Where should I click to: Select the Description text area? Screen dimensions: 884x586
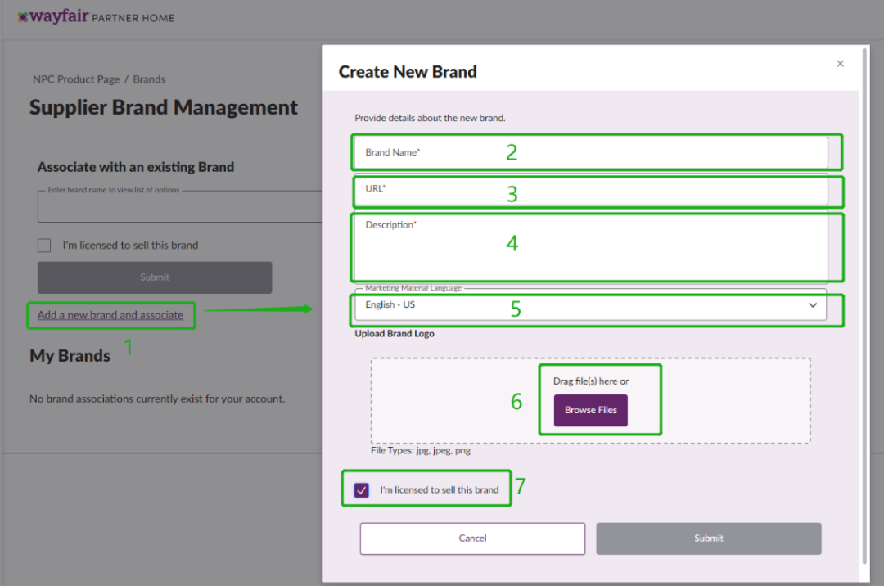coord(589,247)
